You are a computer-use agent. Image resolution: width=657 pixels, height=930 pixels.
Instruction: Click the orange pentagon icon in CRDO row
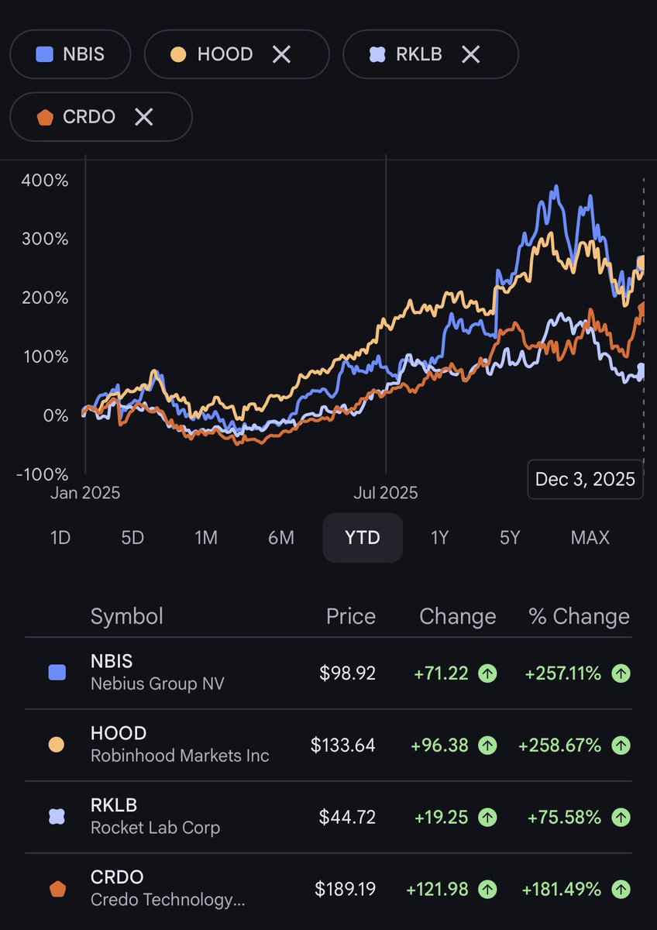pyautogui.click(x=57, y=889)
